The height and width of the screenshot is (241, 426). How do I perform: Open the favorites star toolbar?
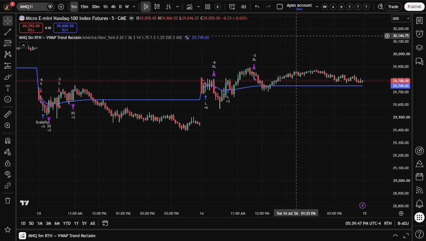tap(8, 230)
